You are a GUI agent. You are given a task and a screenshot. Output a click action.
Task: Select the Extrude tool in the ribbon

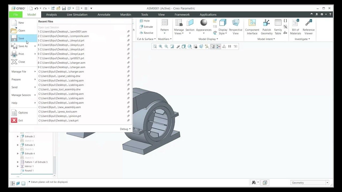click(146, 27)
